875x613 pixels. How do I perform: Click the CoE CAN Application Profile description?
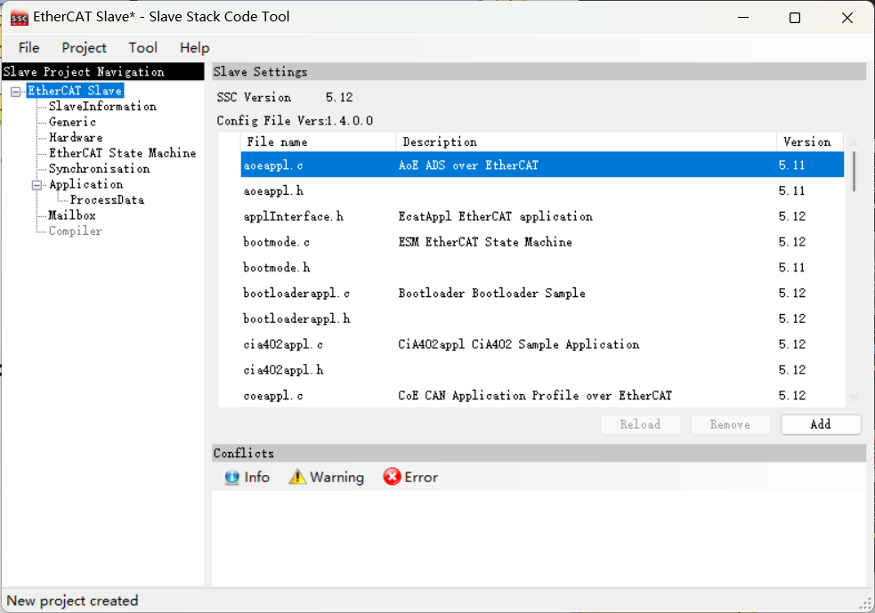(x=535, y=395)
